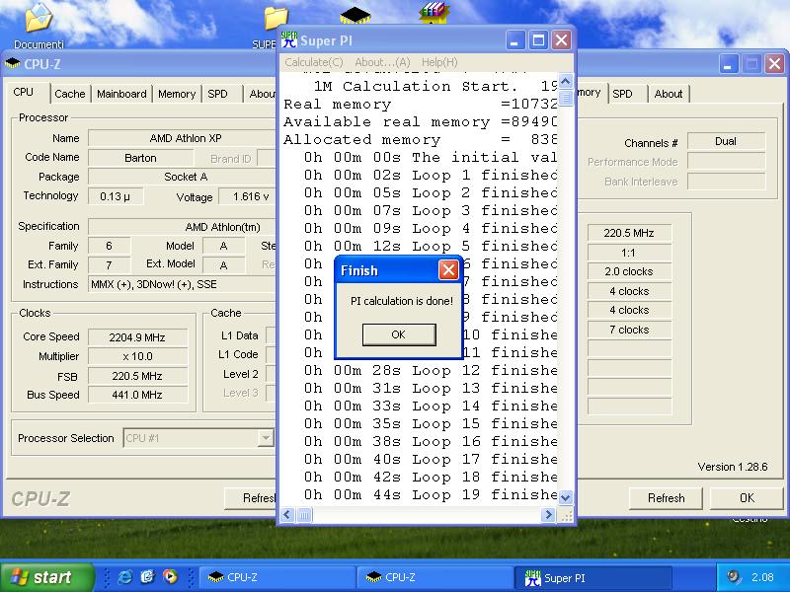
Task: Click the Voltage 1.616 v field
Action: pos(248,196)
